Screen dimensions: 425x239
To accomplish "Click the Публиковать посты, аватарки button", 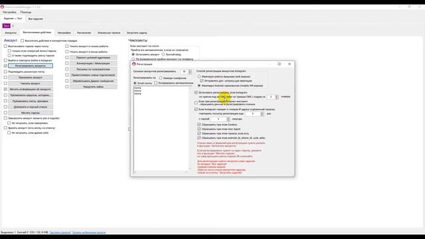I will tap(31, 101).
